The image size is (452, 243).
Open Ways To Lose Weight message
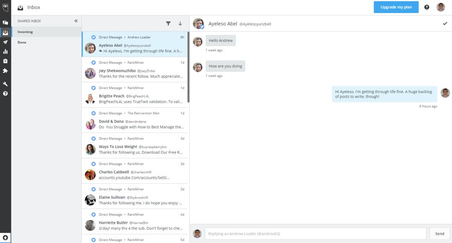click(x=135, y=146)
